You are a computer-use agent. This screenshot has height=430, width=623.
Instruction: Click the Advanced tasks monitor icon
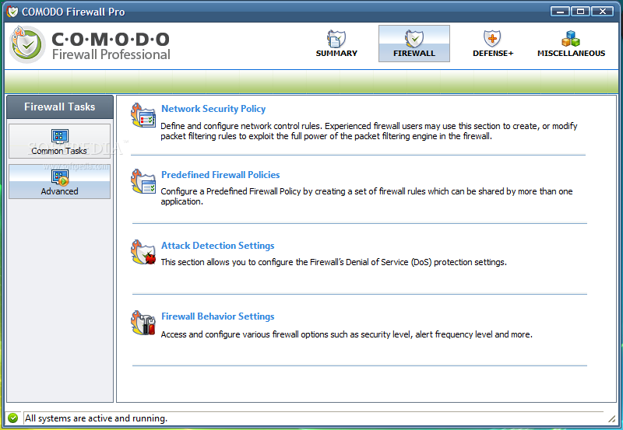pyautogui.click(x=60, y=177)
